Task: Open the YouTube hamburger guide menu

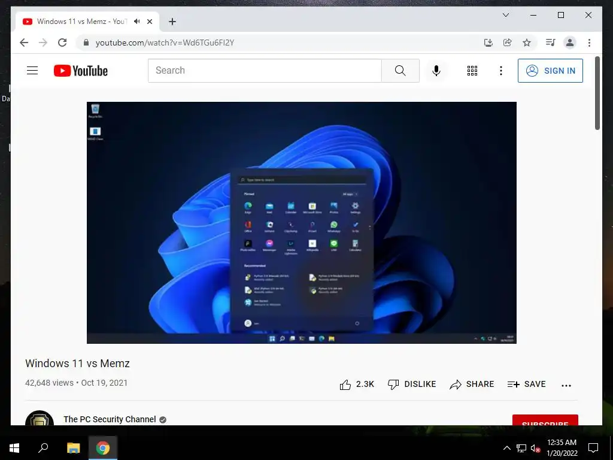Action: pyautogui.click(x=32, y=71)
